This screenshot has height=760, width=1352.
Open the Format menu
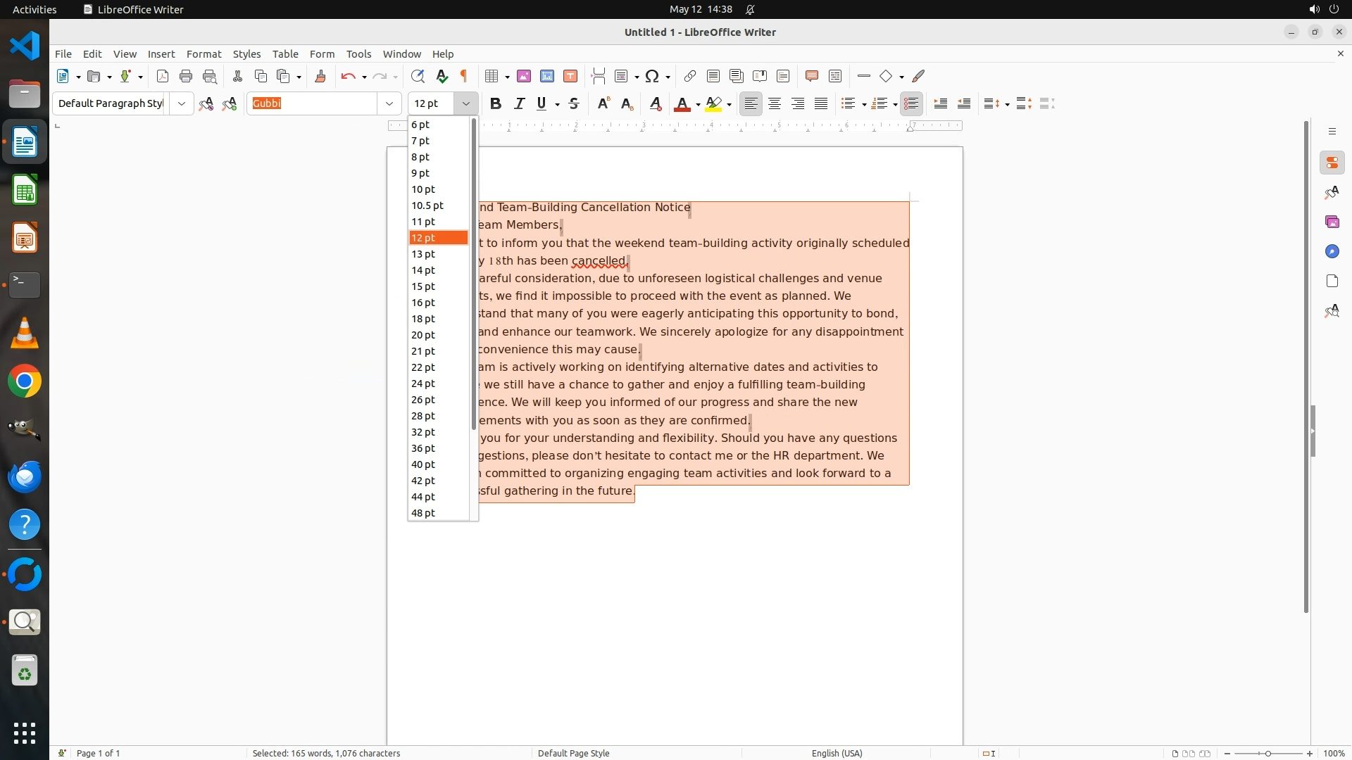coord(204,54)
